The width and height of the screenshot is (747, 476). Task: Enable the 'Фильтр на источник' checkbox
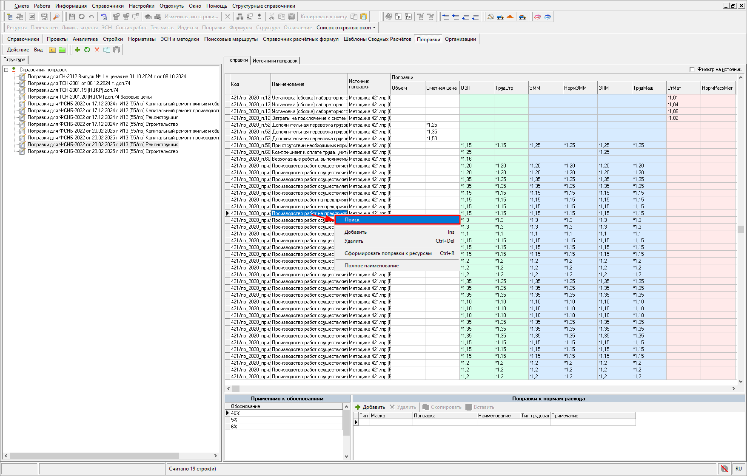coord(692,69)
